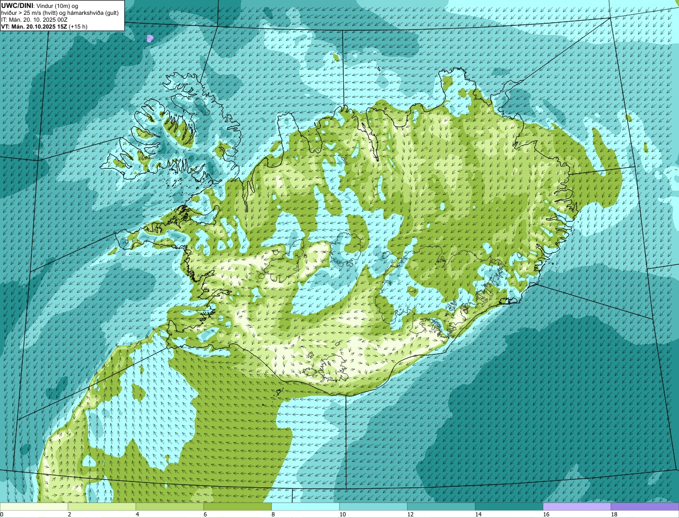Click the '2' label on the color scale
This screenshot has width=679, height=518.
pos(69,514)
